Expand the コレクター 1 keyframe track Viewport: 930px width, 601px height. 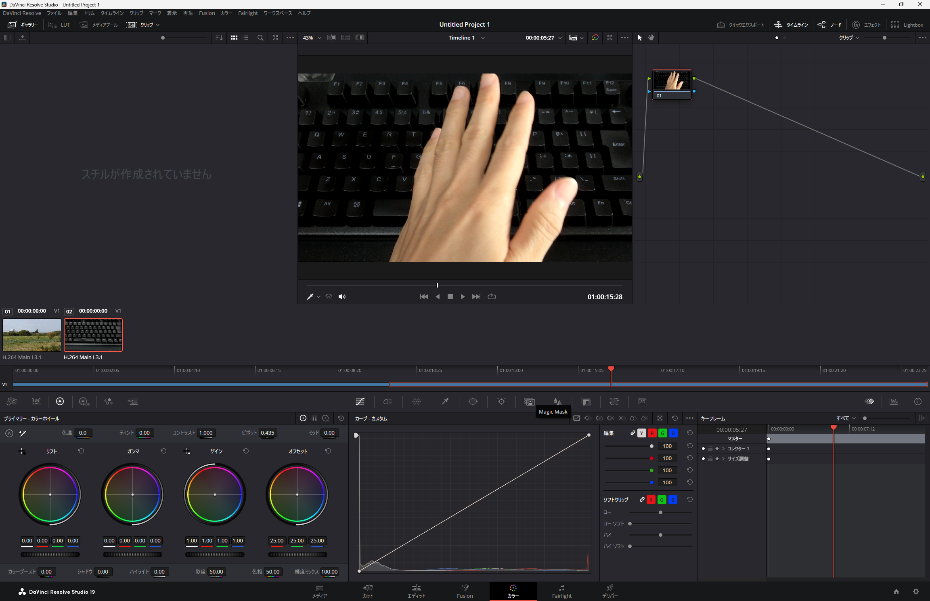click(723, 449)
